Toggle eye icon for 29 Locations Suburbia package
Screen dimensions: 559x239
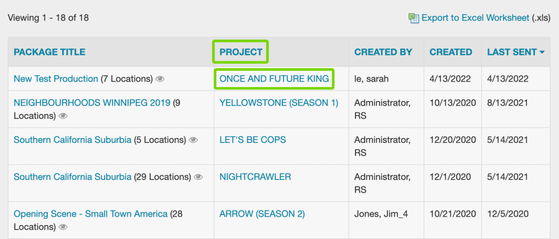point(198,177)
